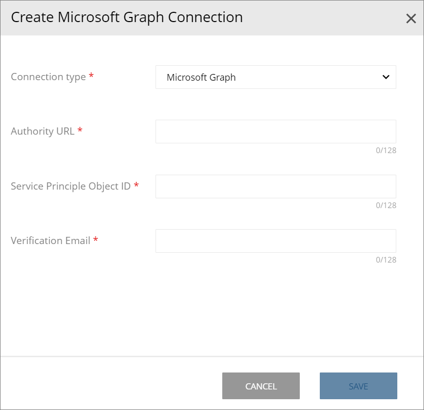Select Microsoft Graph in the connection type selector
This screenshot has height=410, width=424.
click(x=276, y=77)
